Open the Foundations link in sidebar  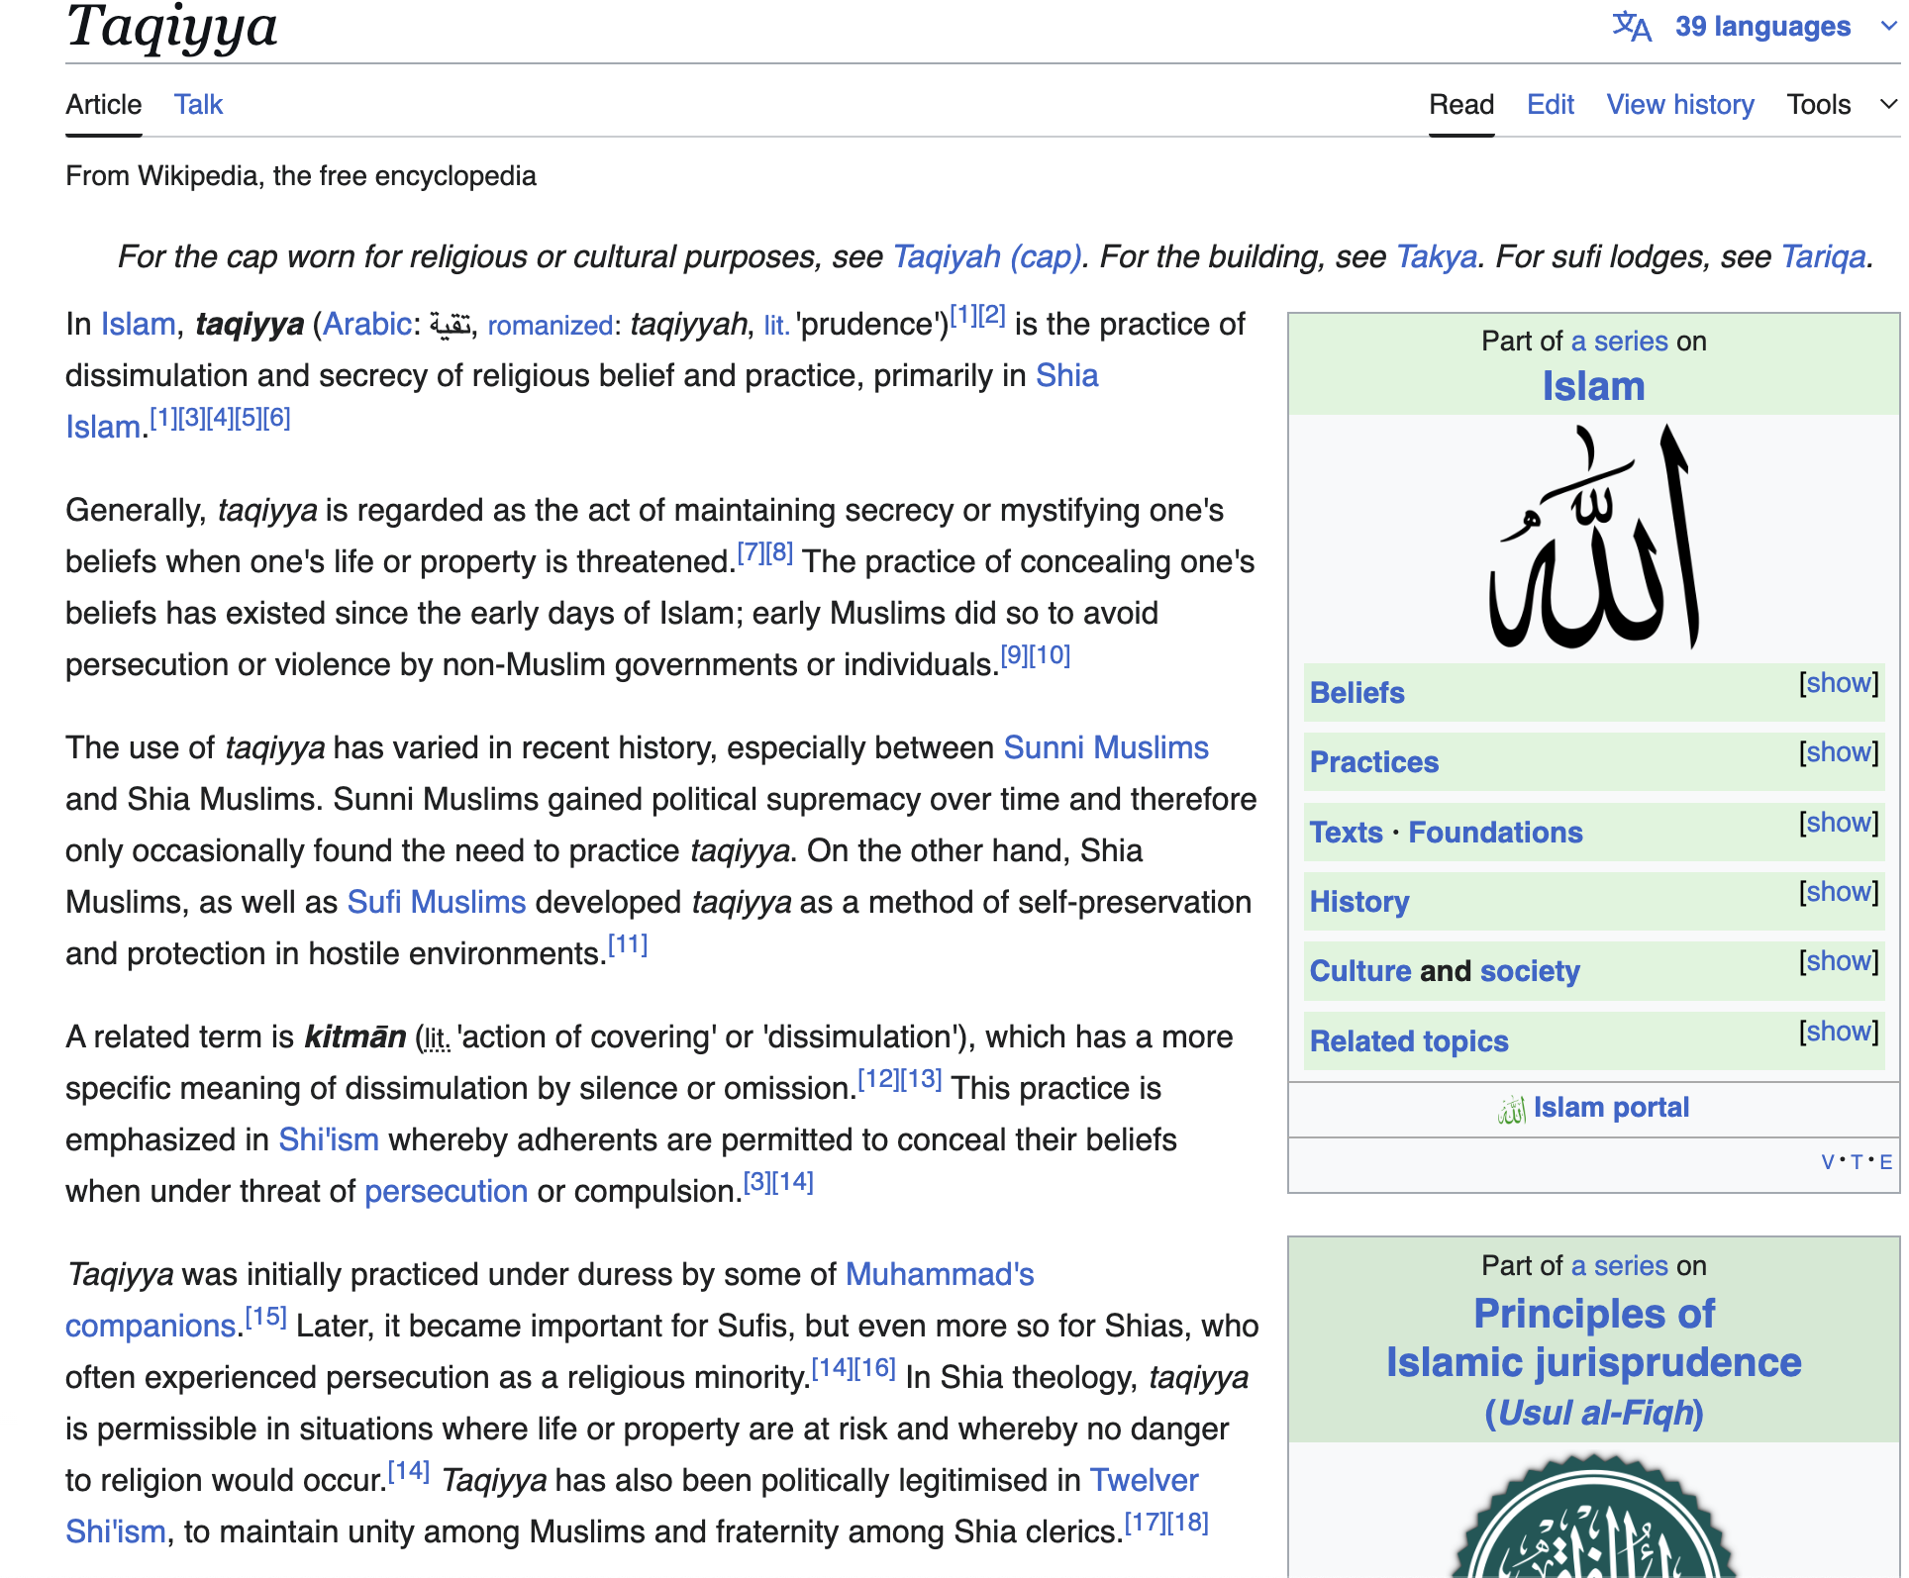pos(1495,832)
